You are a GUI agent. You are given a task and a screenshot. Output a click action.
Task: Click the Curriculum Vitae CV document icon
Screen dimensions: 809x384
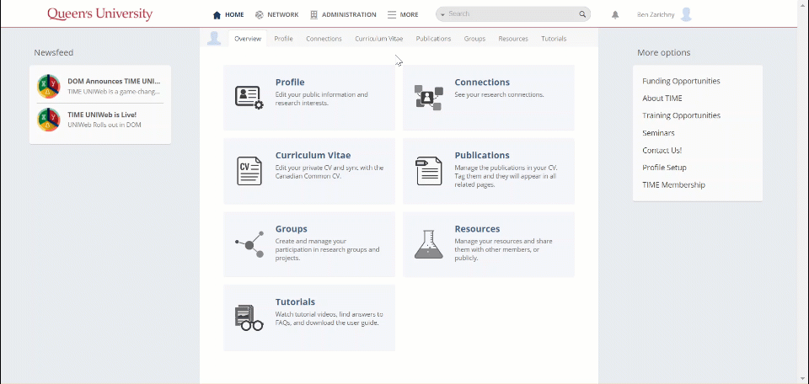249,171
